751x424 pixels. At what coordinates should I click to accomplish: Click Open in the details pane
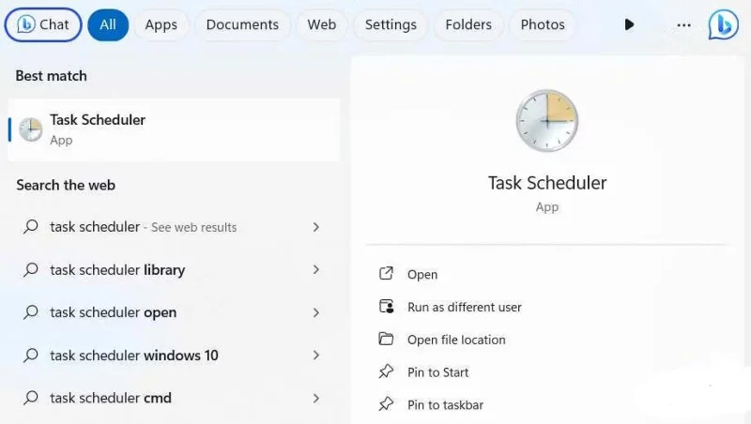point(421,274)
